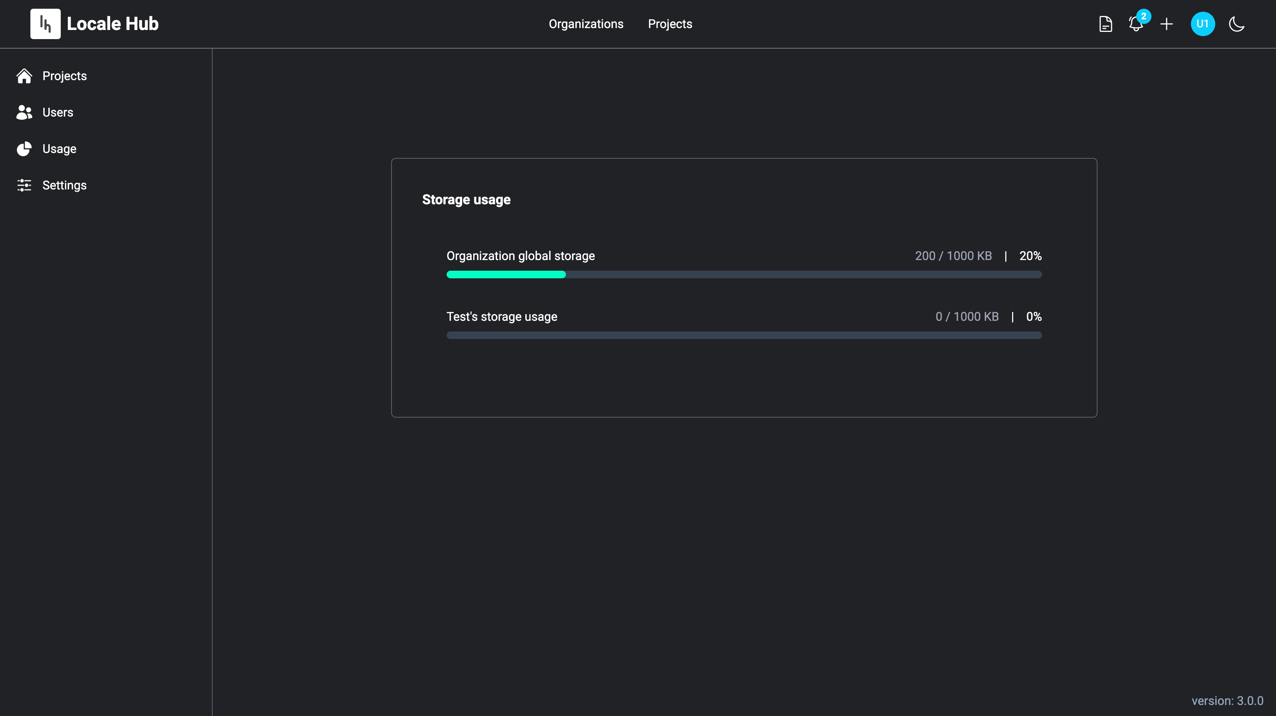
Task: View notifications via the bell icon
Action: point(1136,24)
